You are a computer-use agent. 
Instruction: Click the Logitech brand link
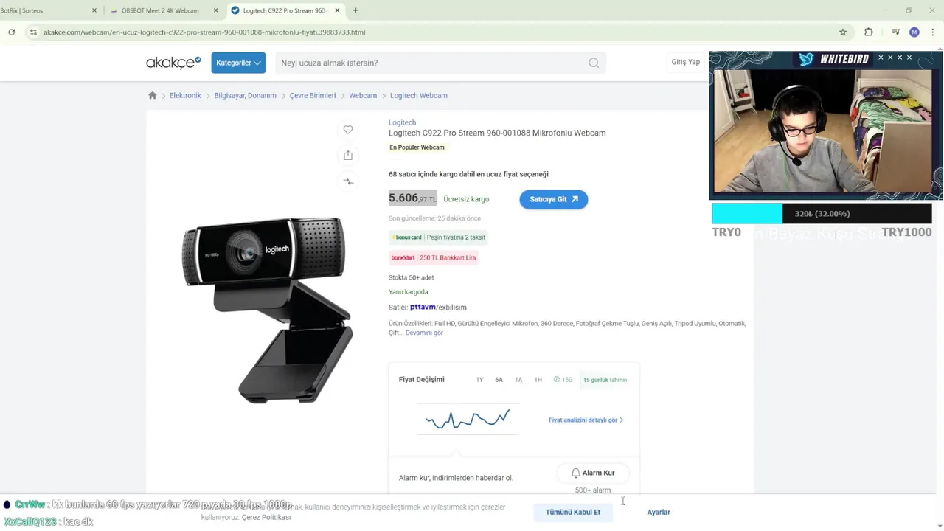(x=402, y=122)
